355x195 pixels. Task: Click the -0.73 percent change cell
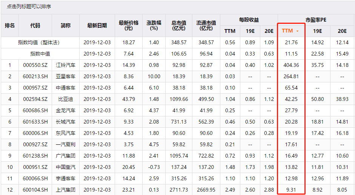click(x=154, y=167)
